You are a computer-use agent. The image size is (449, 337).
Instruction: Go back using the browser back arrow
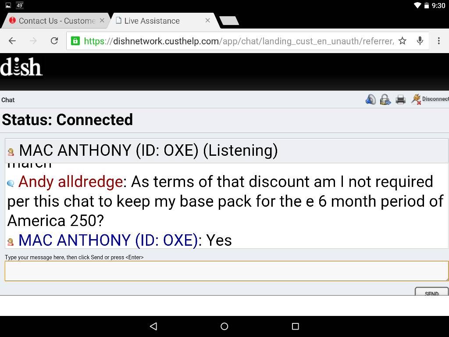[12, 41]
